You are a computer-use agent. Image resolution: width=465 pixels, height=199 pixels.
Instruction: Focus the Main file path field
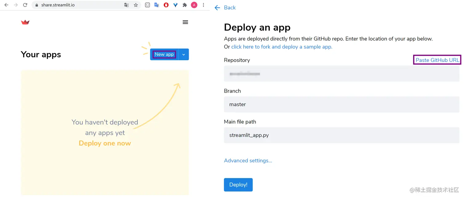coord(342,135)
